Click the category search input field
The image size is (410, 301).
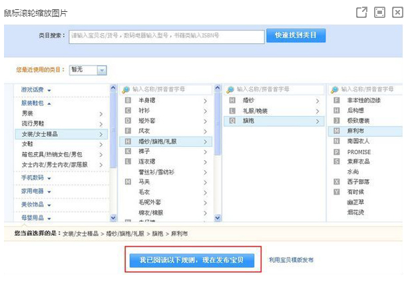coord(166,37)
